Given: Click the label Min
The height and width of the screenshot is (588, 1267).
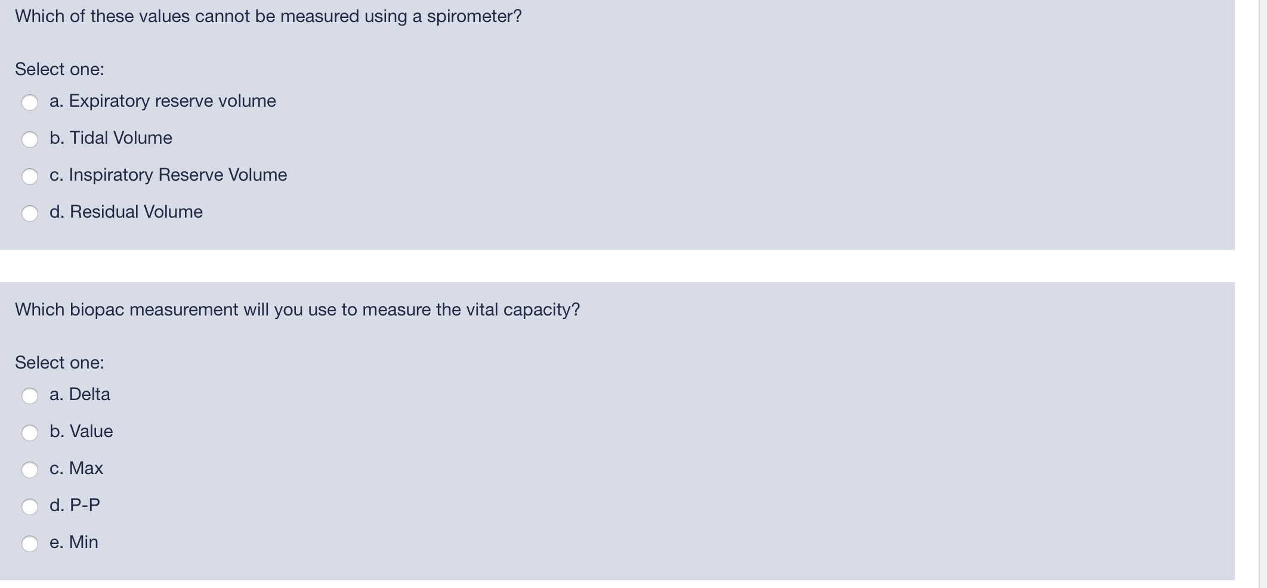Looking at the screenshot, I should click(73, 543).
